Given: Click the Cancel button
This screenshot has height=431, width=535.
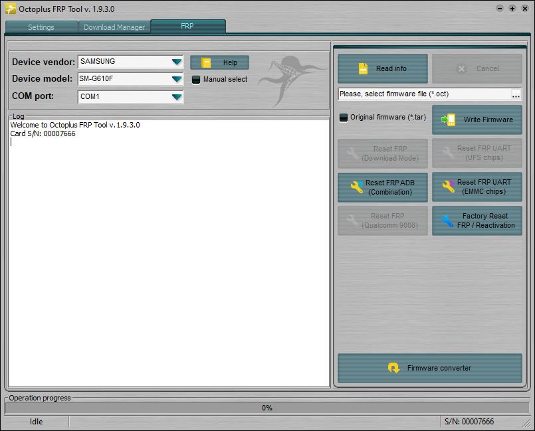Looking at the screenshot, I should click(x=477, y=68).
